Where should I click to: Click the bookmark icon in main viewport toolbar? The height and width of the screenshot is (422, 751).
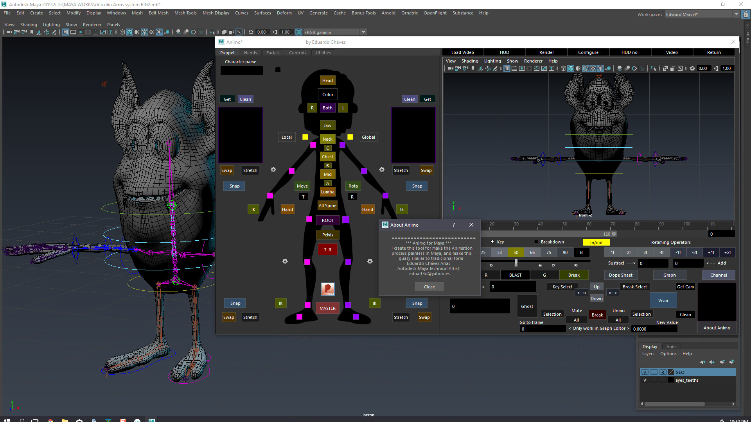(x=32, y=32)
